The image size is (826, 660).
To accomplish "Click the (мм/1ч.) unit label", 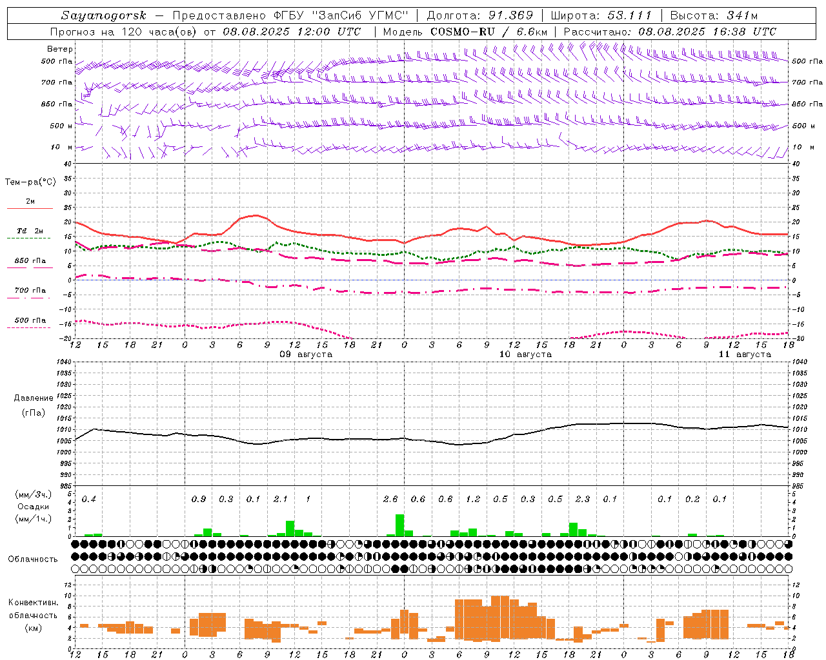I will pos(32,519).
